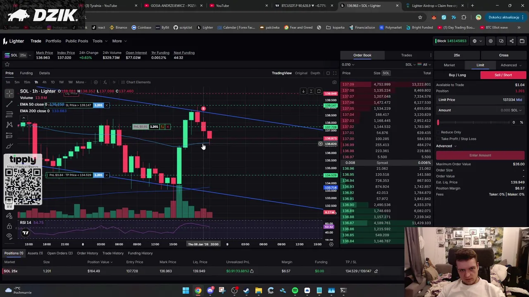Edit TP / SL pencil icon in positions row
Image resolution: width=529 pixels, height=297 pixels.
point(376,271)
